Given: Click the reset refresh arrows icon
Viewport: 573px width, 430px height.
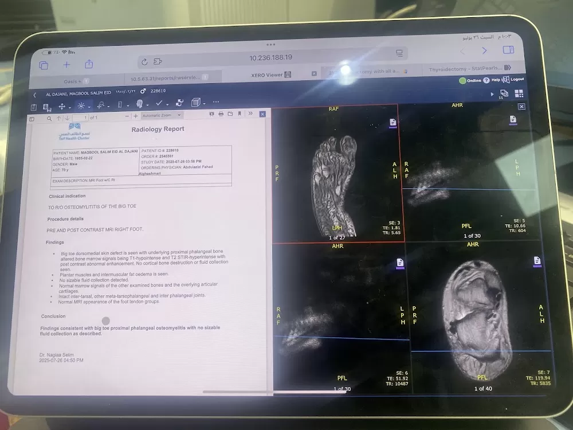Looking at the screenshot, I should click(179, 103).
